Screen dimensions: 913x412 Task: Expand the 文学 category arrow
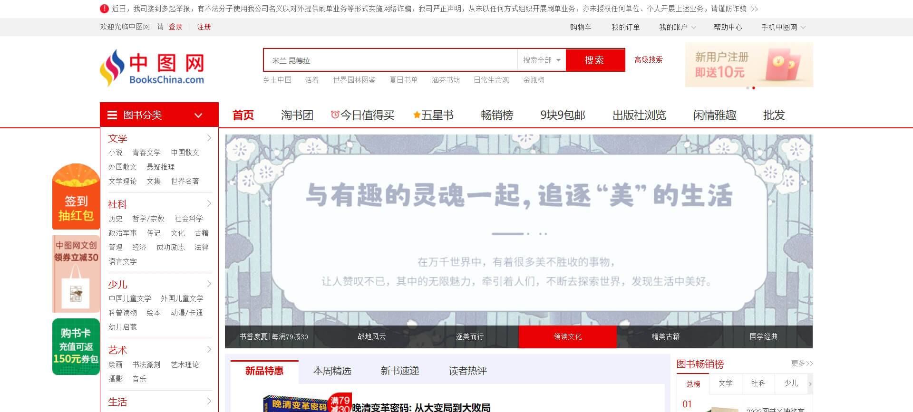click(x=209, y=138)
